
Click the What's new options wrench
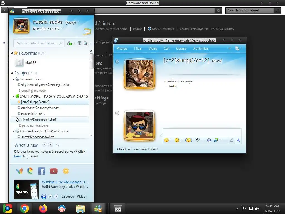coord(58,145)
